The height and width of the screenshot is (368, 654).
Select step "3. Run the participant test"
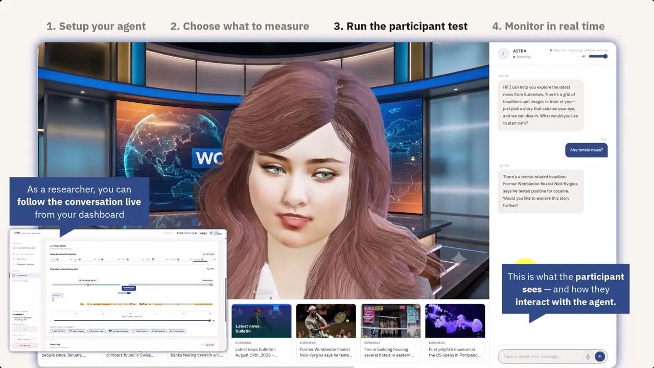pos(401,26)
